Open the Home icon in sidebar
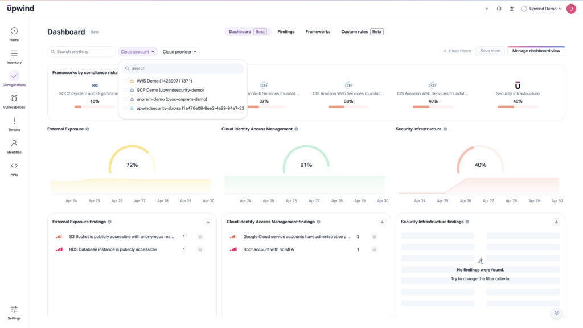Screen dimensions: 583x328 tap(13, 31)
